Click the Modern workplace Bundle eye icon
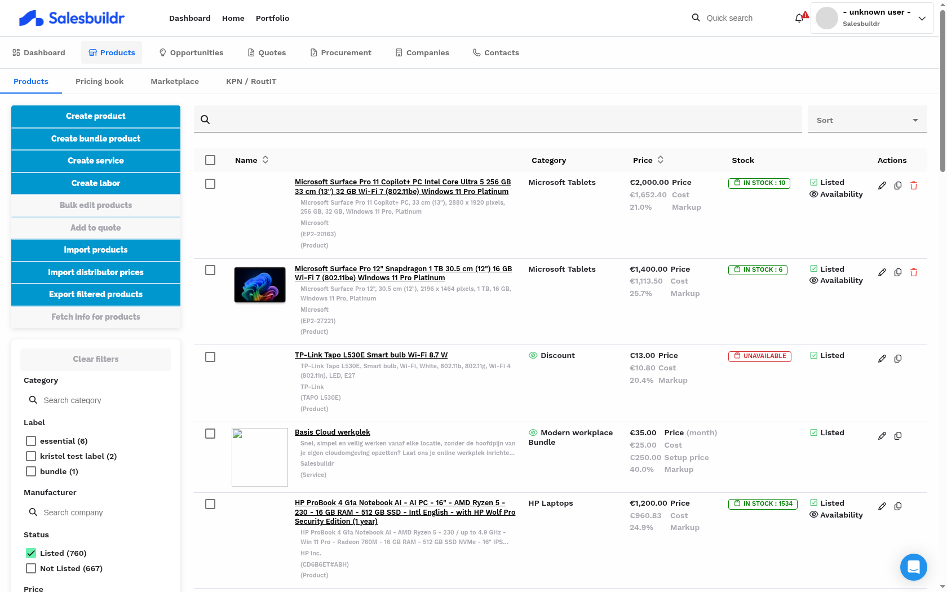The width and height of the screenshot is (947, 592). (x=533, y=432)
